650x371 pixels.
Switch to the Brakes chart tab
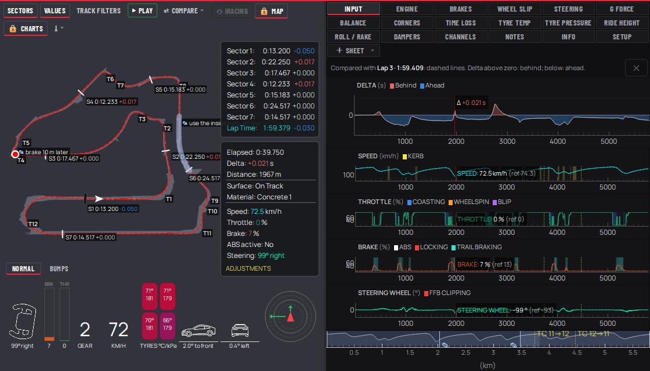461,9
